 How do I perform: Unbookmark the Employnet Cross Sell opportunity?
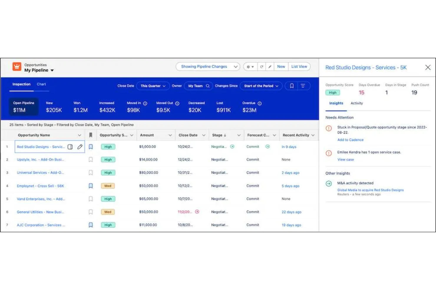point(90,186)
